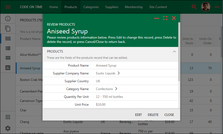Screen dimensions: 223x134
Task: Click the Product Name value Aniseed Syrup
Action: 106,66
